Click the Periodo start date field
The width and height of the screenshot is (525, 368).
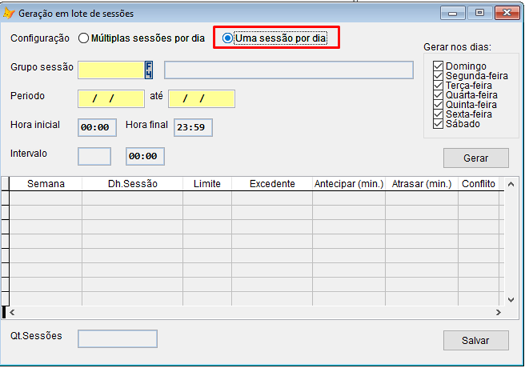click(x=111, y=99)
